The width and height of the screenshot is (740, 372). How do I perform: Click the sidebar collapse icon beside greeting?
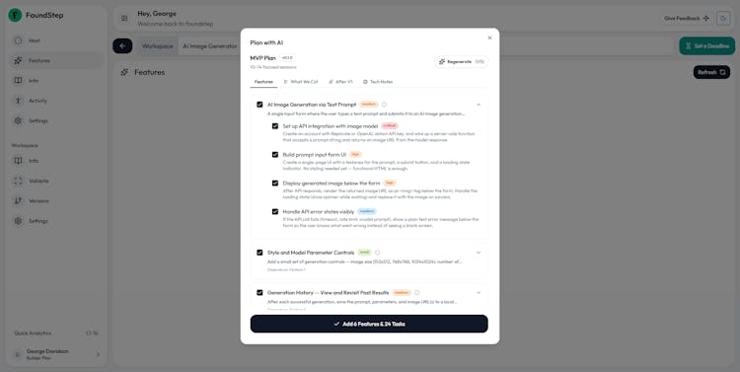pyautogui.click(x=124, y=19)
